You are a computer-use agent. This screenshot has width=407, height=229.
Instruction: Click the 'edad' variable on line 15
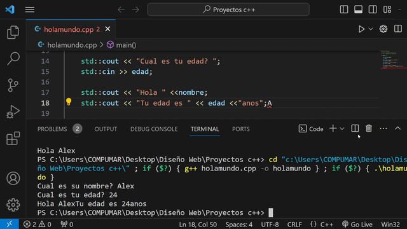pos(140,72)
